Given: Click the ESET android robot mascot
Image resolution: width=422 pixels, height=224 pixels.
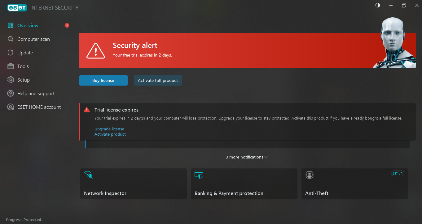Looking at the screenshot, I should pos(394,43).
